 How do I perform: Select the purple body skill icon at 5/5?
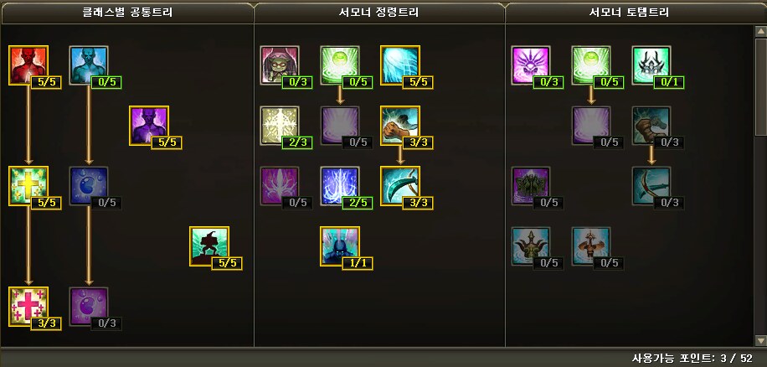click(149, 126)
